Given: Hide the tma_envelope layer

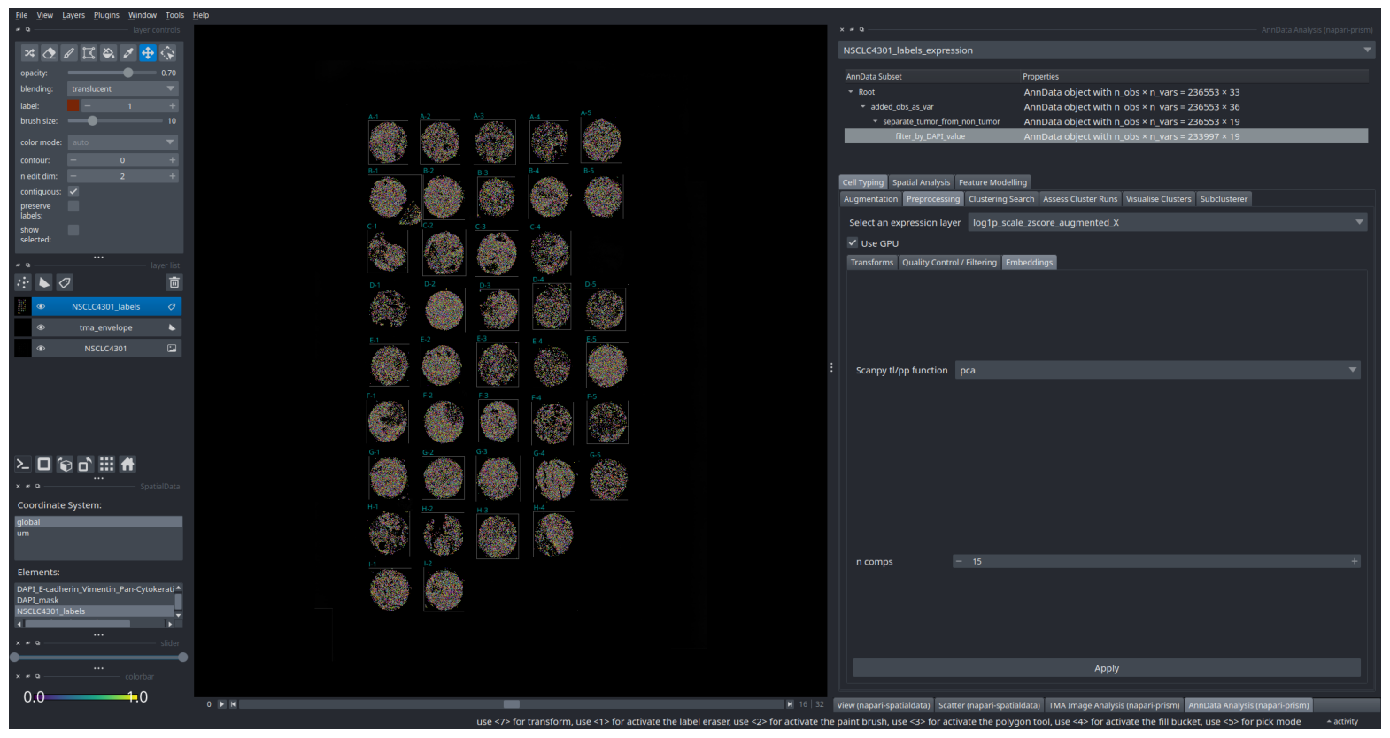Looking at the screenshot, I should pos(41,327).
